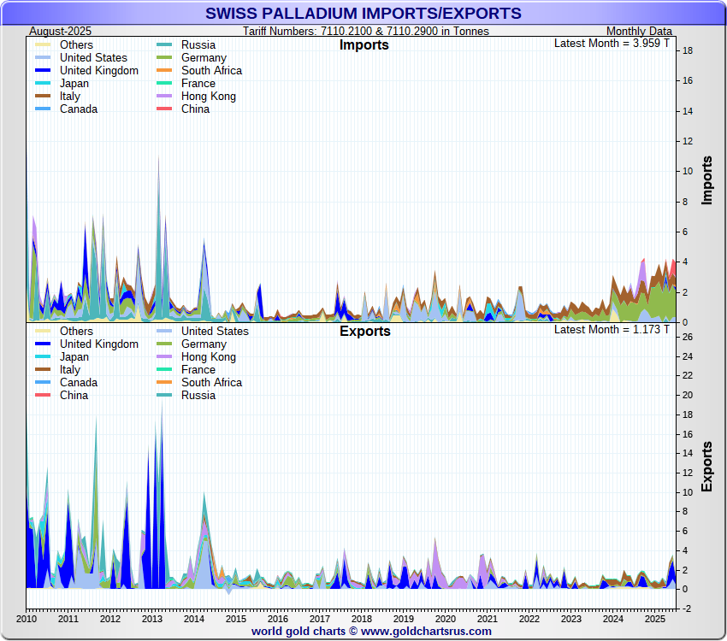The image size is (727, 641).
Task: Select the Canada label in Imports legend
Action: tap(79, 109)
